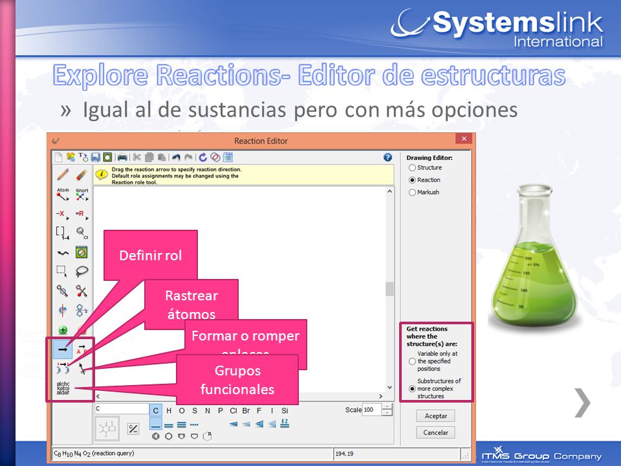Select the N nitrogen atom button
This screenshot has width=621, height=466.
[x=208, y=411]
